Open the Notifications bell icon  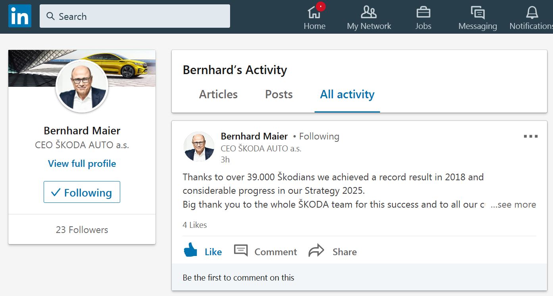(532, 13)
